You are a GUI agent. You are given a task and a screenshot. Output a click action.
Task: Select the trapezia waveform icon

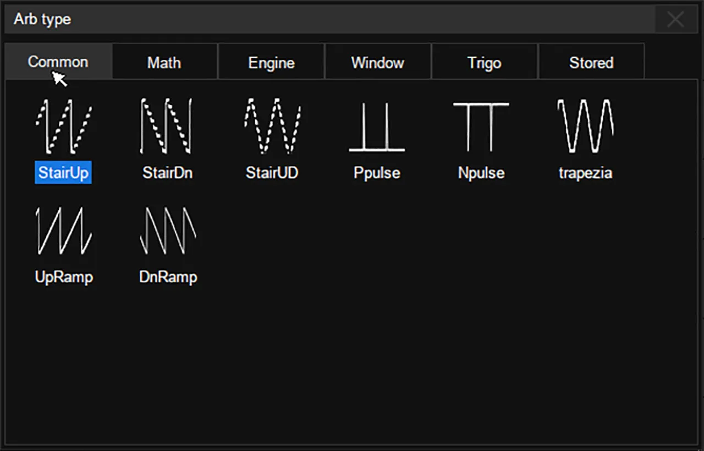click(585, 126)
